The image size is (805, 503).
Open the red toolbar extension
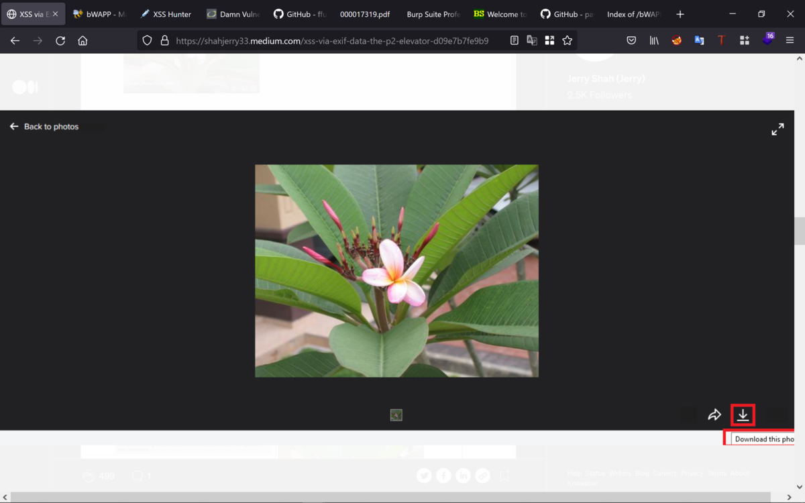coord(677,41)
